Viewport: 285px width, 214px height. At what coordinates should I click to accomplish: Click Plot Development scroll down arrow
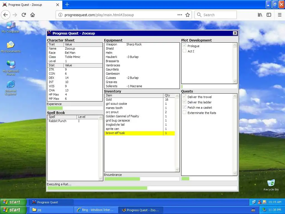click(x=235, y=81)
